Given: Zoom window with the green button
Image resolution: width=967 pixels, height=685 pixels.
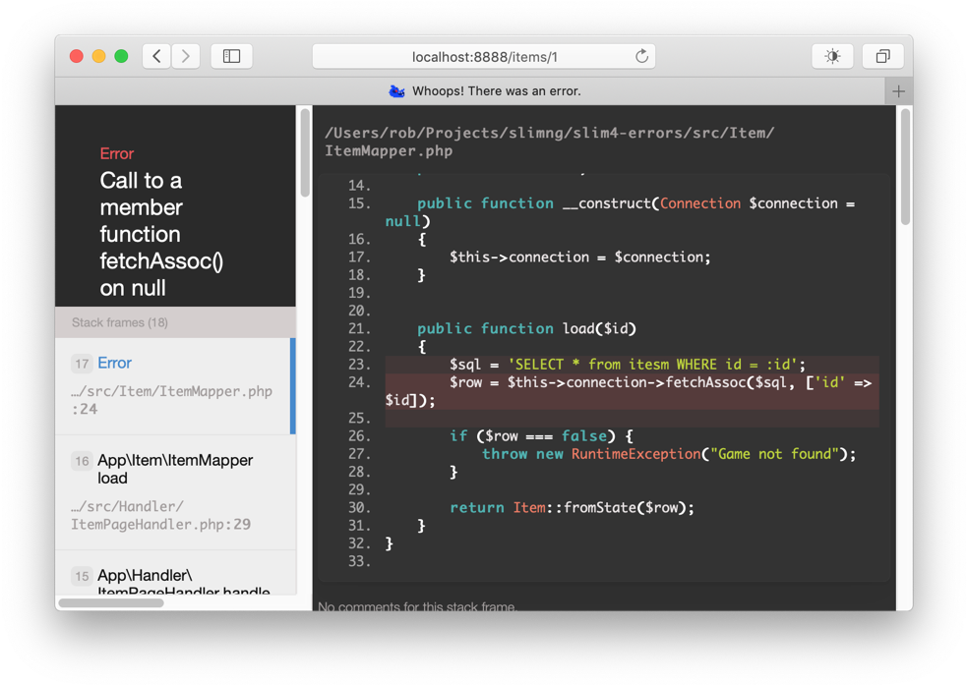Looking at the screenshot, I should click(x=122, y=56).
